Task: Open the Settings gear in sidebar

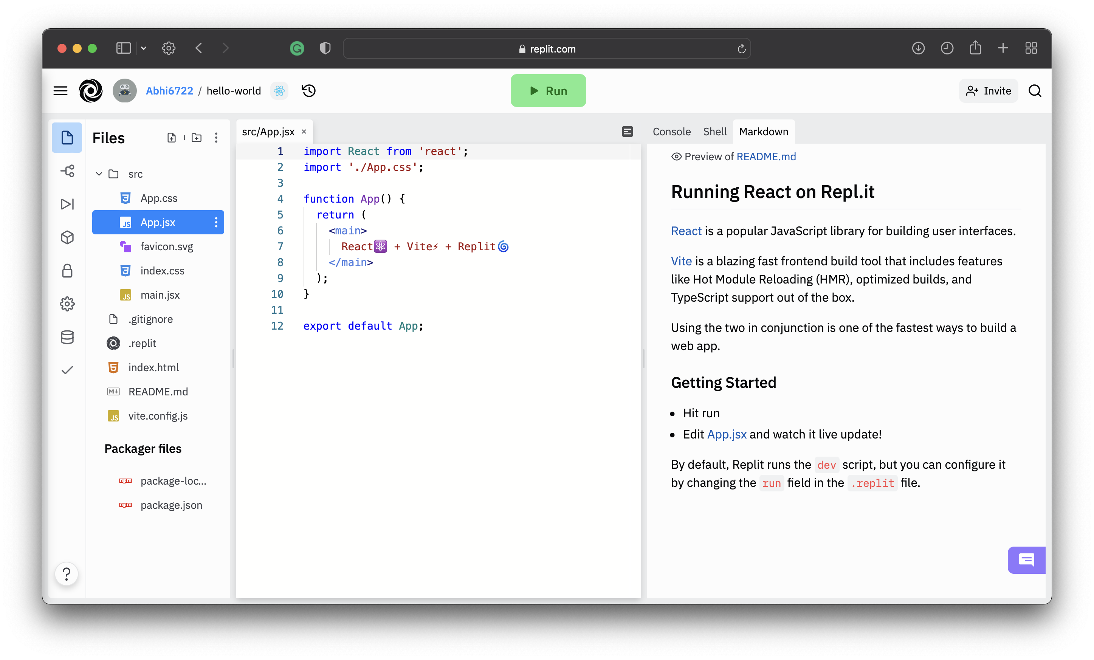Action: [x=67, y=304]
